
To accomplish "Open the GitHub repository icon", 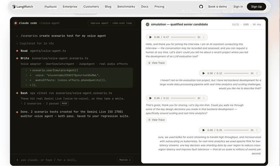I will pyautogui.click(x=201, y=7).
